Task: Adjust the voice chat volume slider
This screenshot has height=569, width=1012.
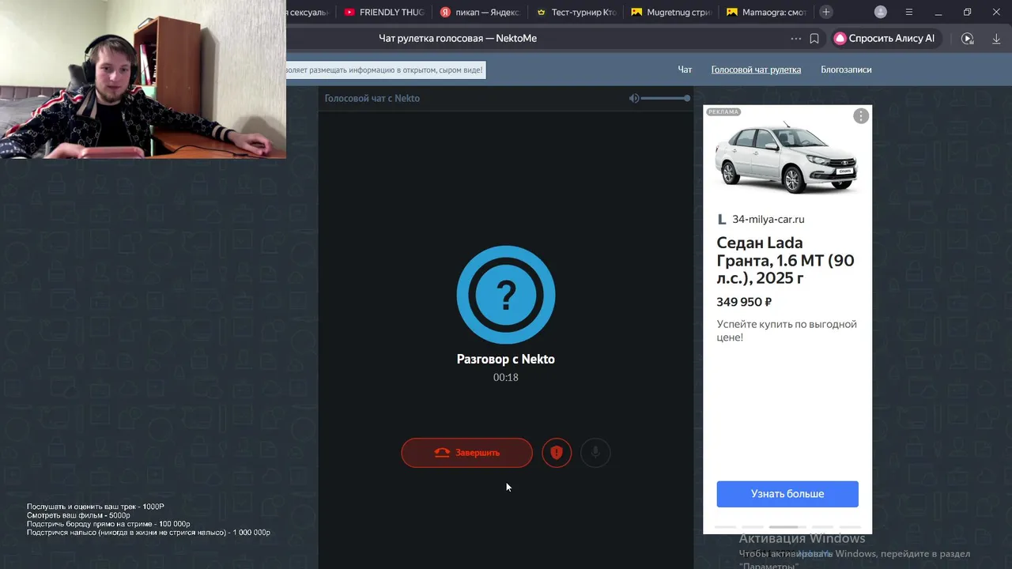Action: coord(666,98)
